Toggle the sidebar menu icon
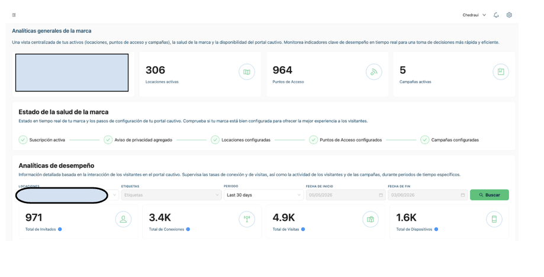544x277 pixels. [14, 15]
